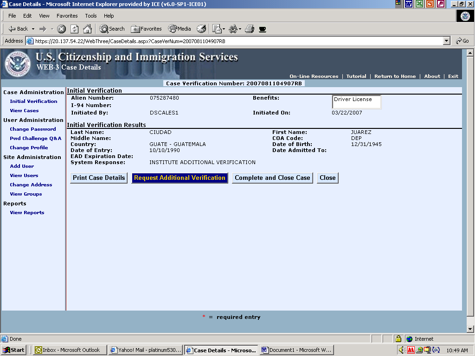Click the Tutorial header link
This screenshot has height=356, width=475.
356,76
